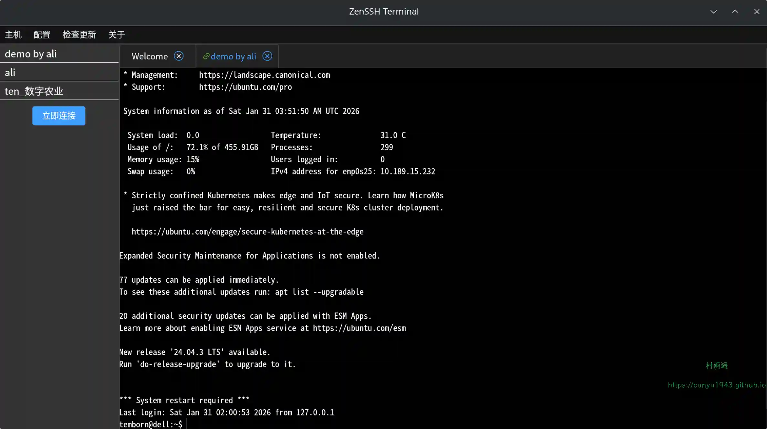Close the Welcome tab with its X icon
767x429 pixels.
pos(179,56)
